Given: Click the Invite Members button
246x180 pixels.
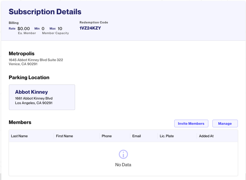Looking at the screenshot, I should pos(191,123).
